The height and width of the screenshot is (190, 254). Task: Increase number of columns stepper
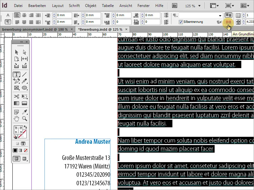click(244, 14)
